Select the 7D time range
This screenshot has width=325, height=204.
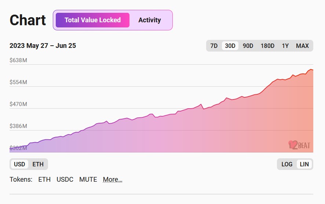[214, 46]
